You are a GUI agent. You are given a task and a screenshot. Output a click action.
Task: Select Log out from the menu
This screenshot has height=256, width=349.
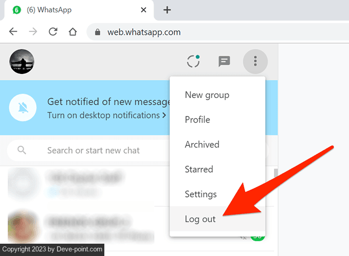[x=217, y=219]
